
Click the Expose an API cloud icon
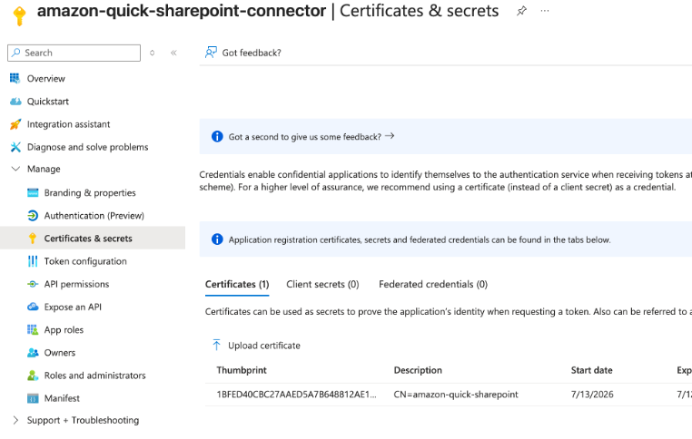[33, 307]
